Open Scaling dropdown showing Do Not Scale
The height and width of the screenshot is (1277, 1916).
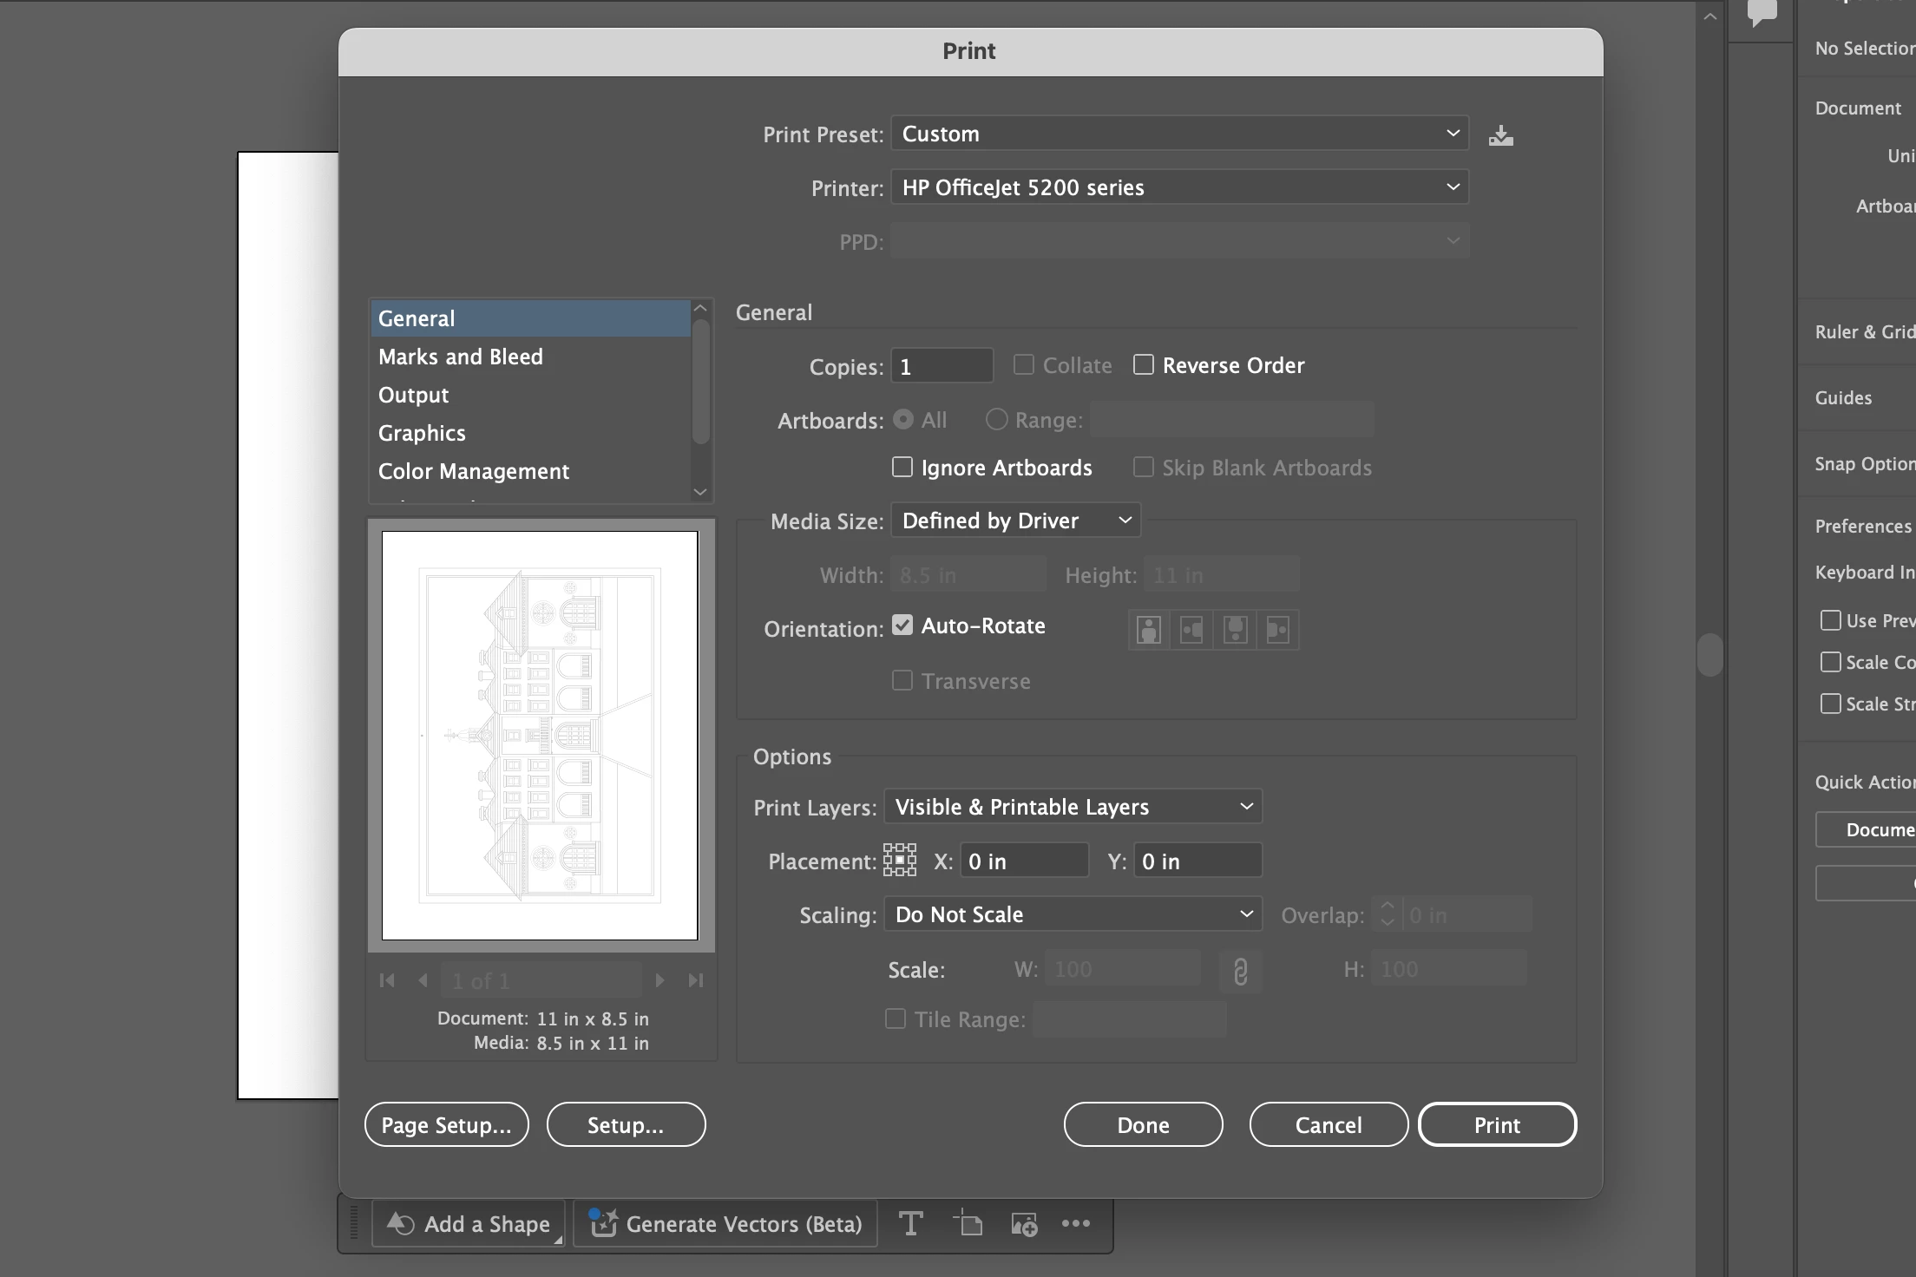pyautogui.click(x=1073, y=914)
